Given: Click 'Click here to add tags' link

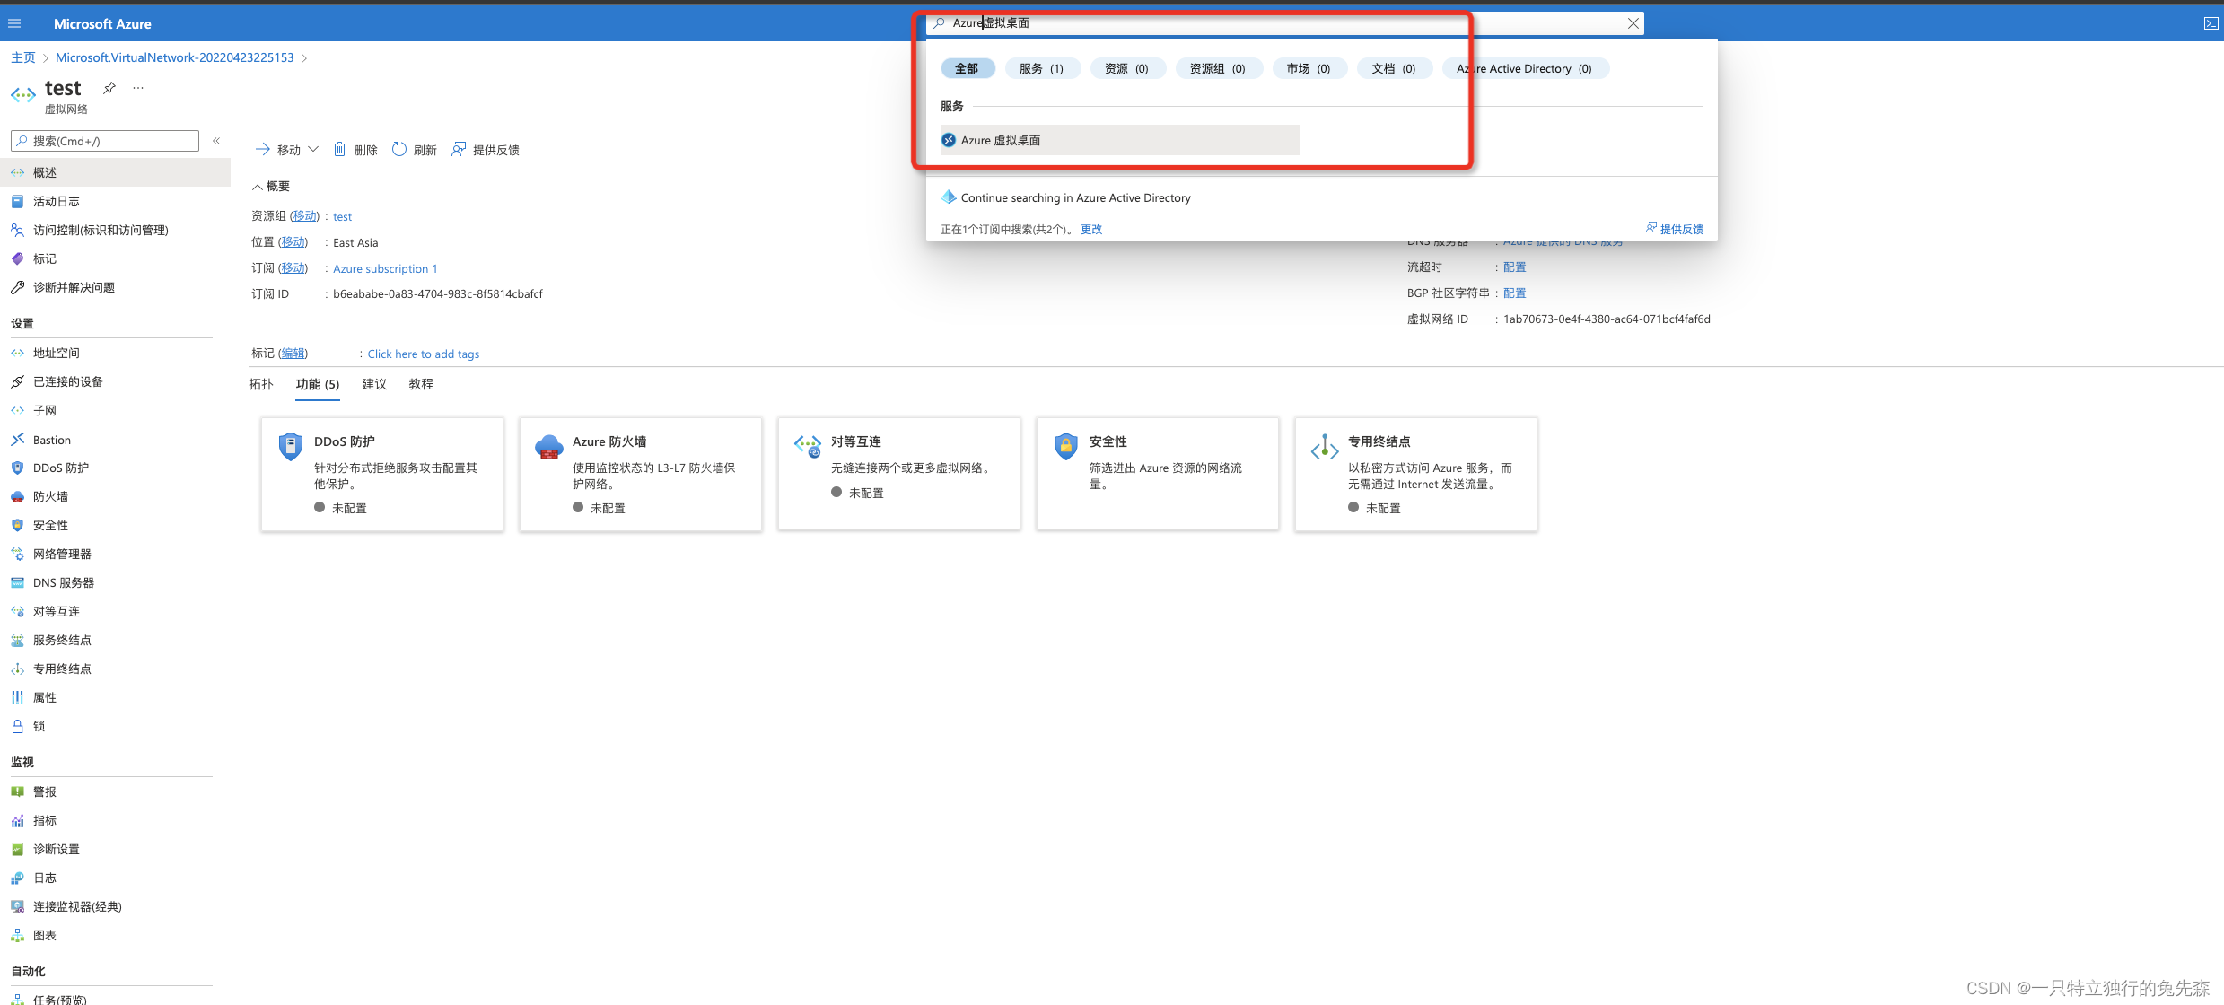Looking at the screenshot, I should tap(423, 354).
